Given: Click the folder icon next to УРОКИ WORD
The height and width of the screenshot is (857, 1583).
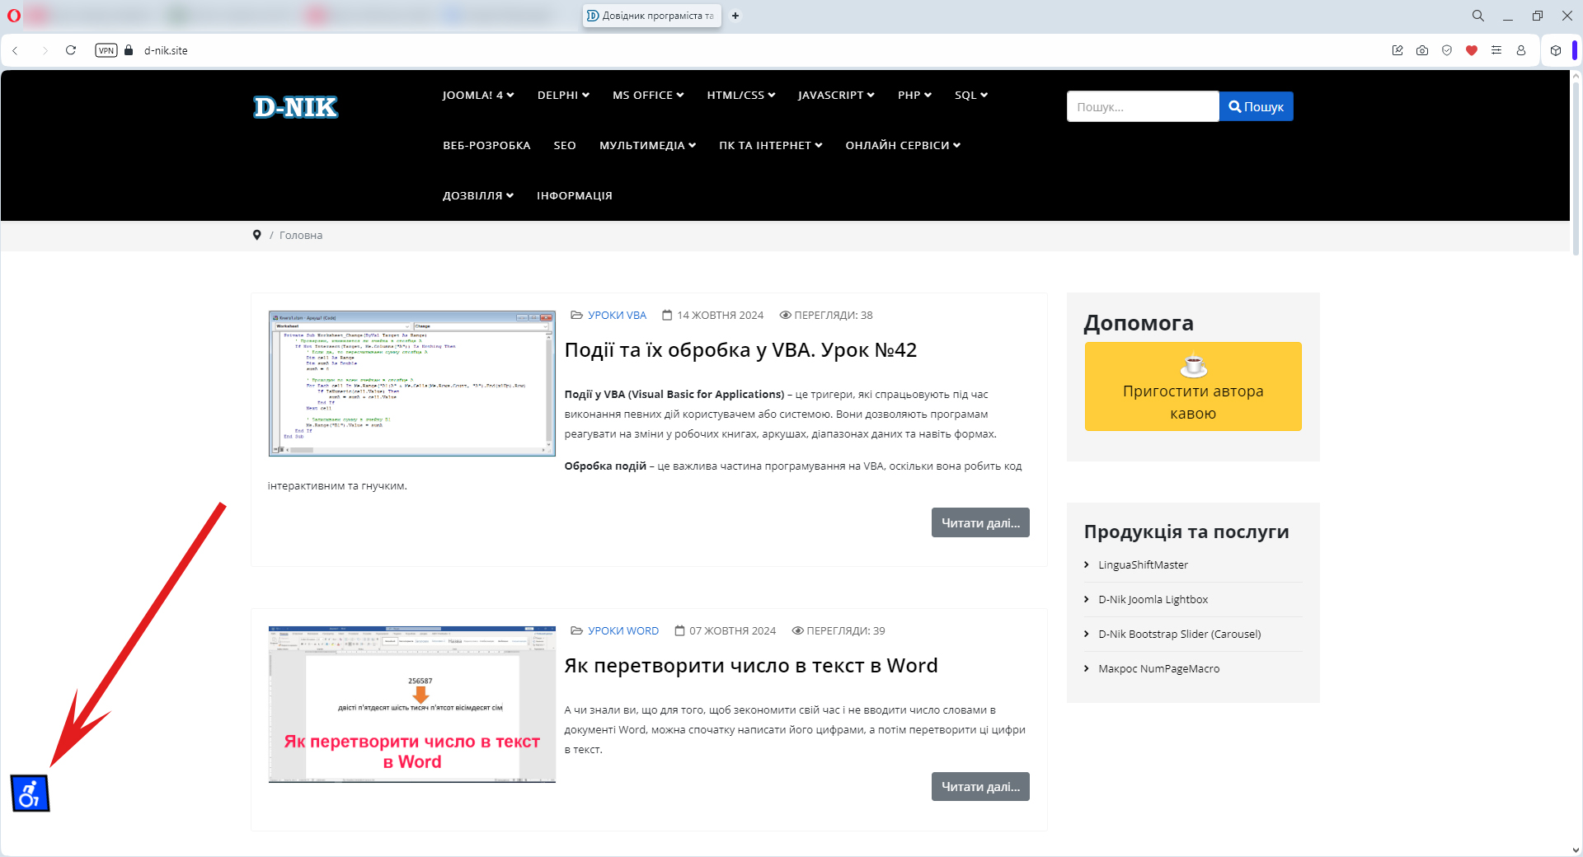Looking at the screenshot, I should [577, 630].
